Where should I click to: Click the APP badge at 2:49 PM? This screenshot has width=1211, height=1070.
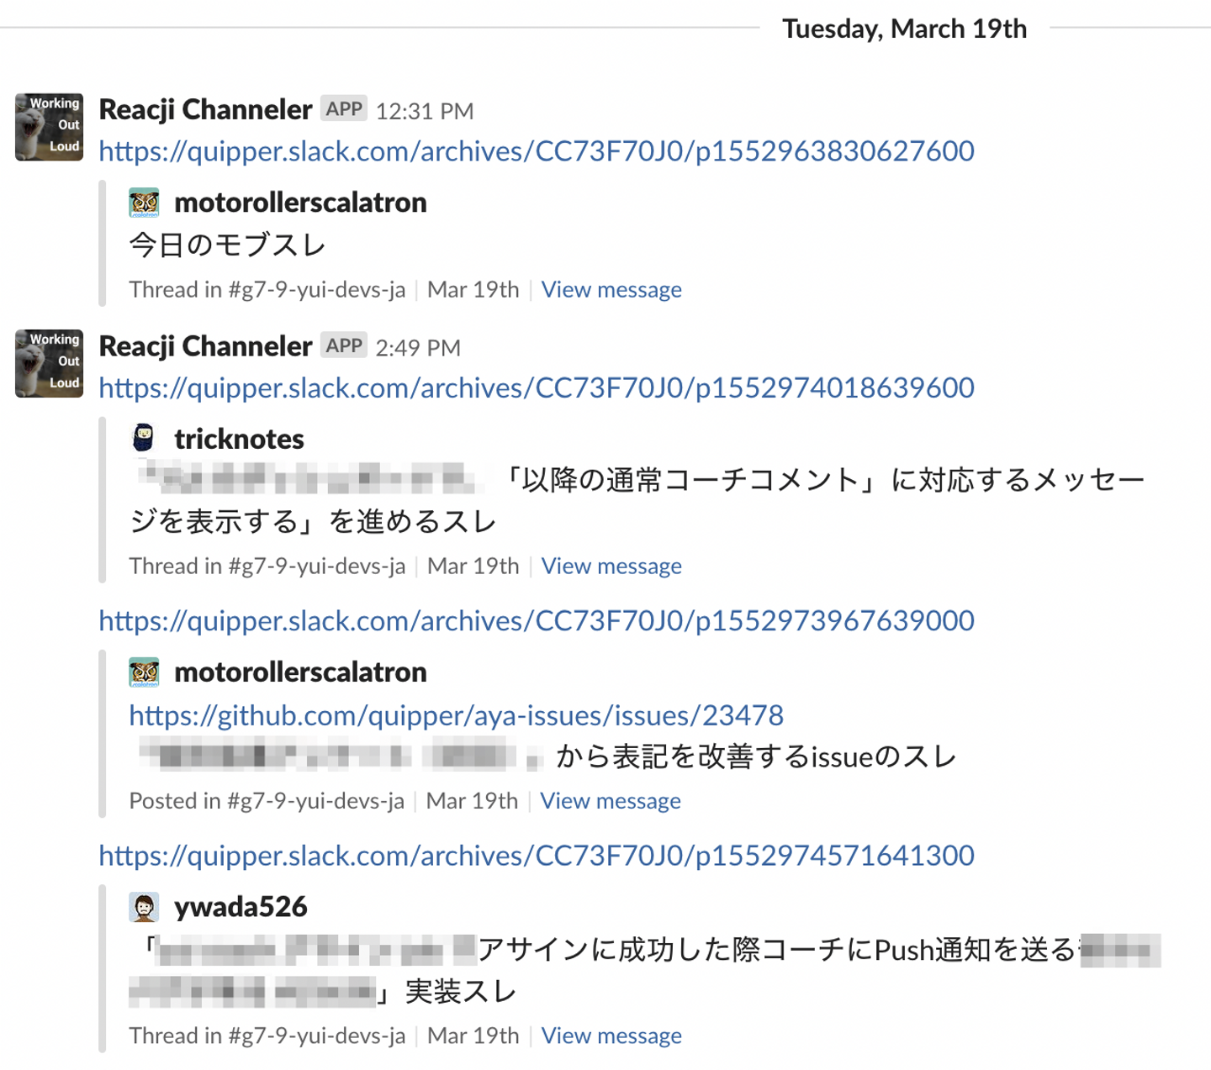(344, 346)
